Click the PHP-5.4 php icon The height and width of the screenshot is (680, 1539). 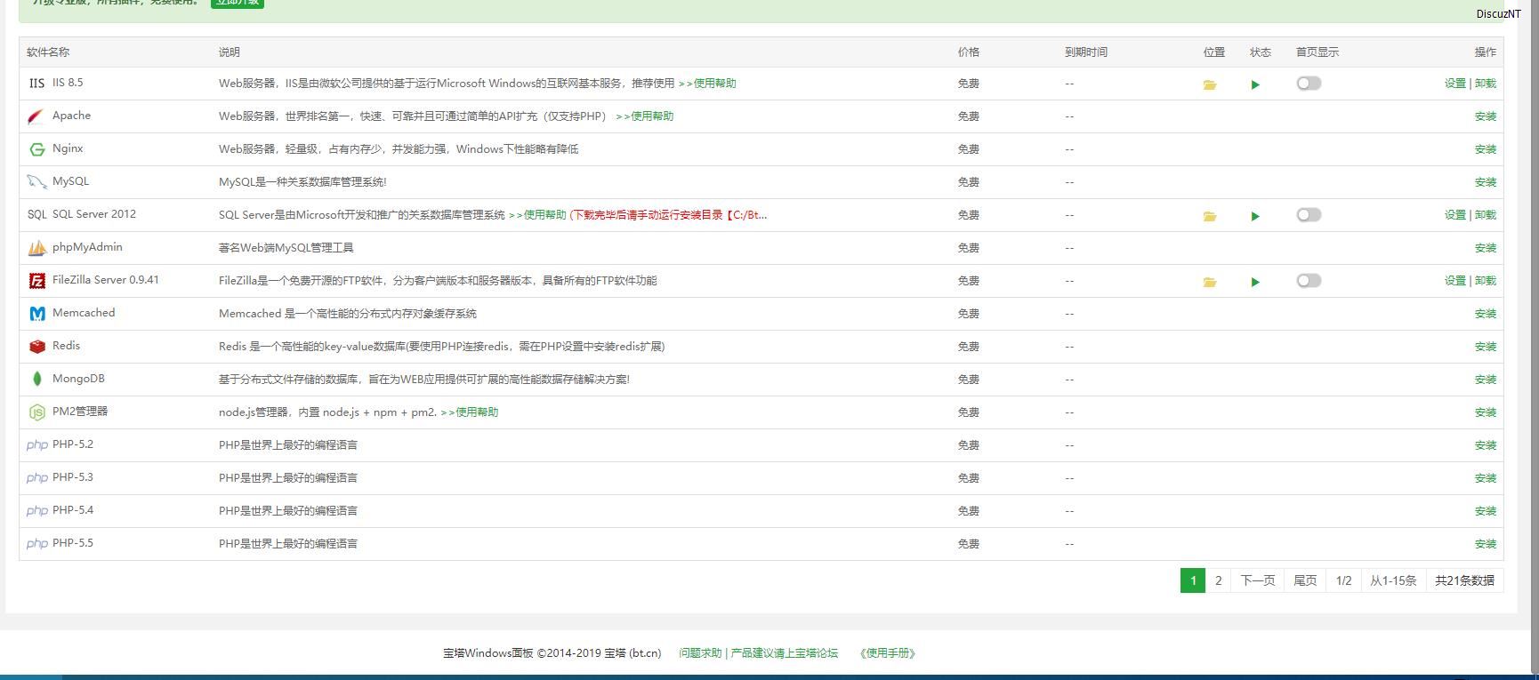(37, 511)
